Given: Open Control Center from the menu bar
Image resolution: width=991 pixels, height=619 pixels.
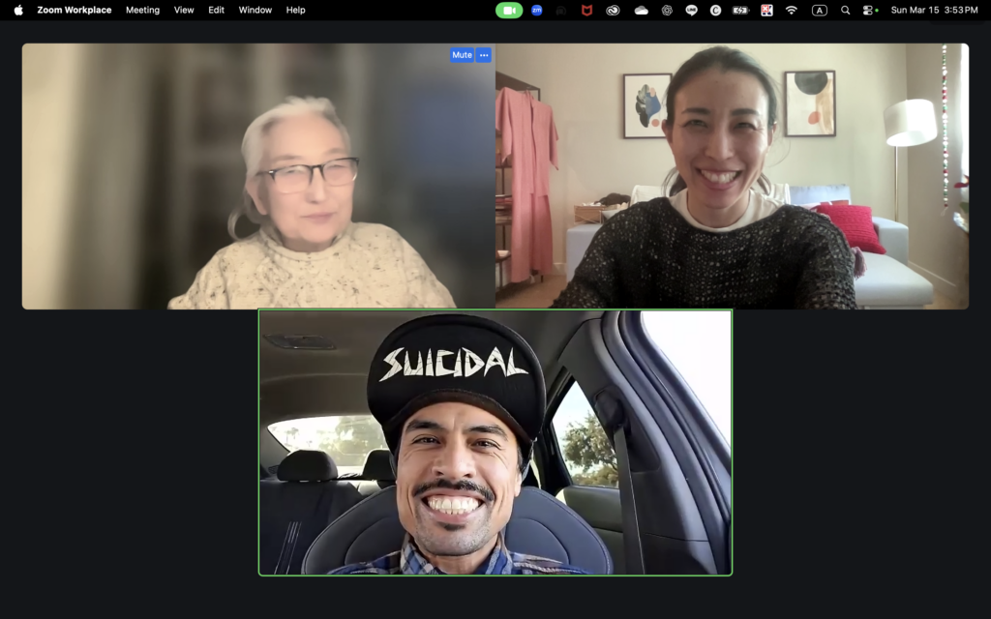Looking at the screenshot, I should [x=870, y=10].
